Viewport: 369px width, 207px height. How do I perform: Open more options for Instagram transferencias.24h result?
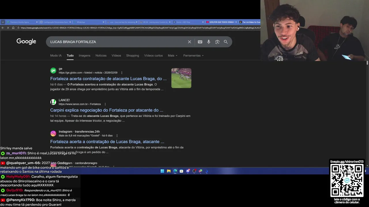(x=117, y=135)
